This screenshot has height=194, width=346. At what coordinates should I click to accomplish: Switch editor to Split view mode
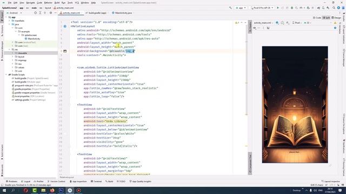point(327,18)
